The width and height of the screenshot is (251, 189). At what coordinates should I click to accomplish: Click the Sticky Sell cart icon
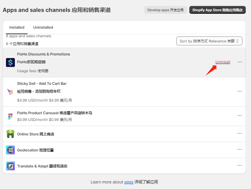tap(10, 92)
